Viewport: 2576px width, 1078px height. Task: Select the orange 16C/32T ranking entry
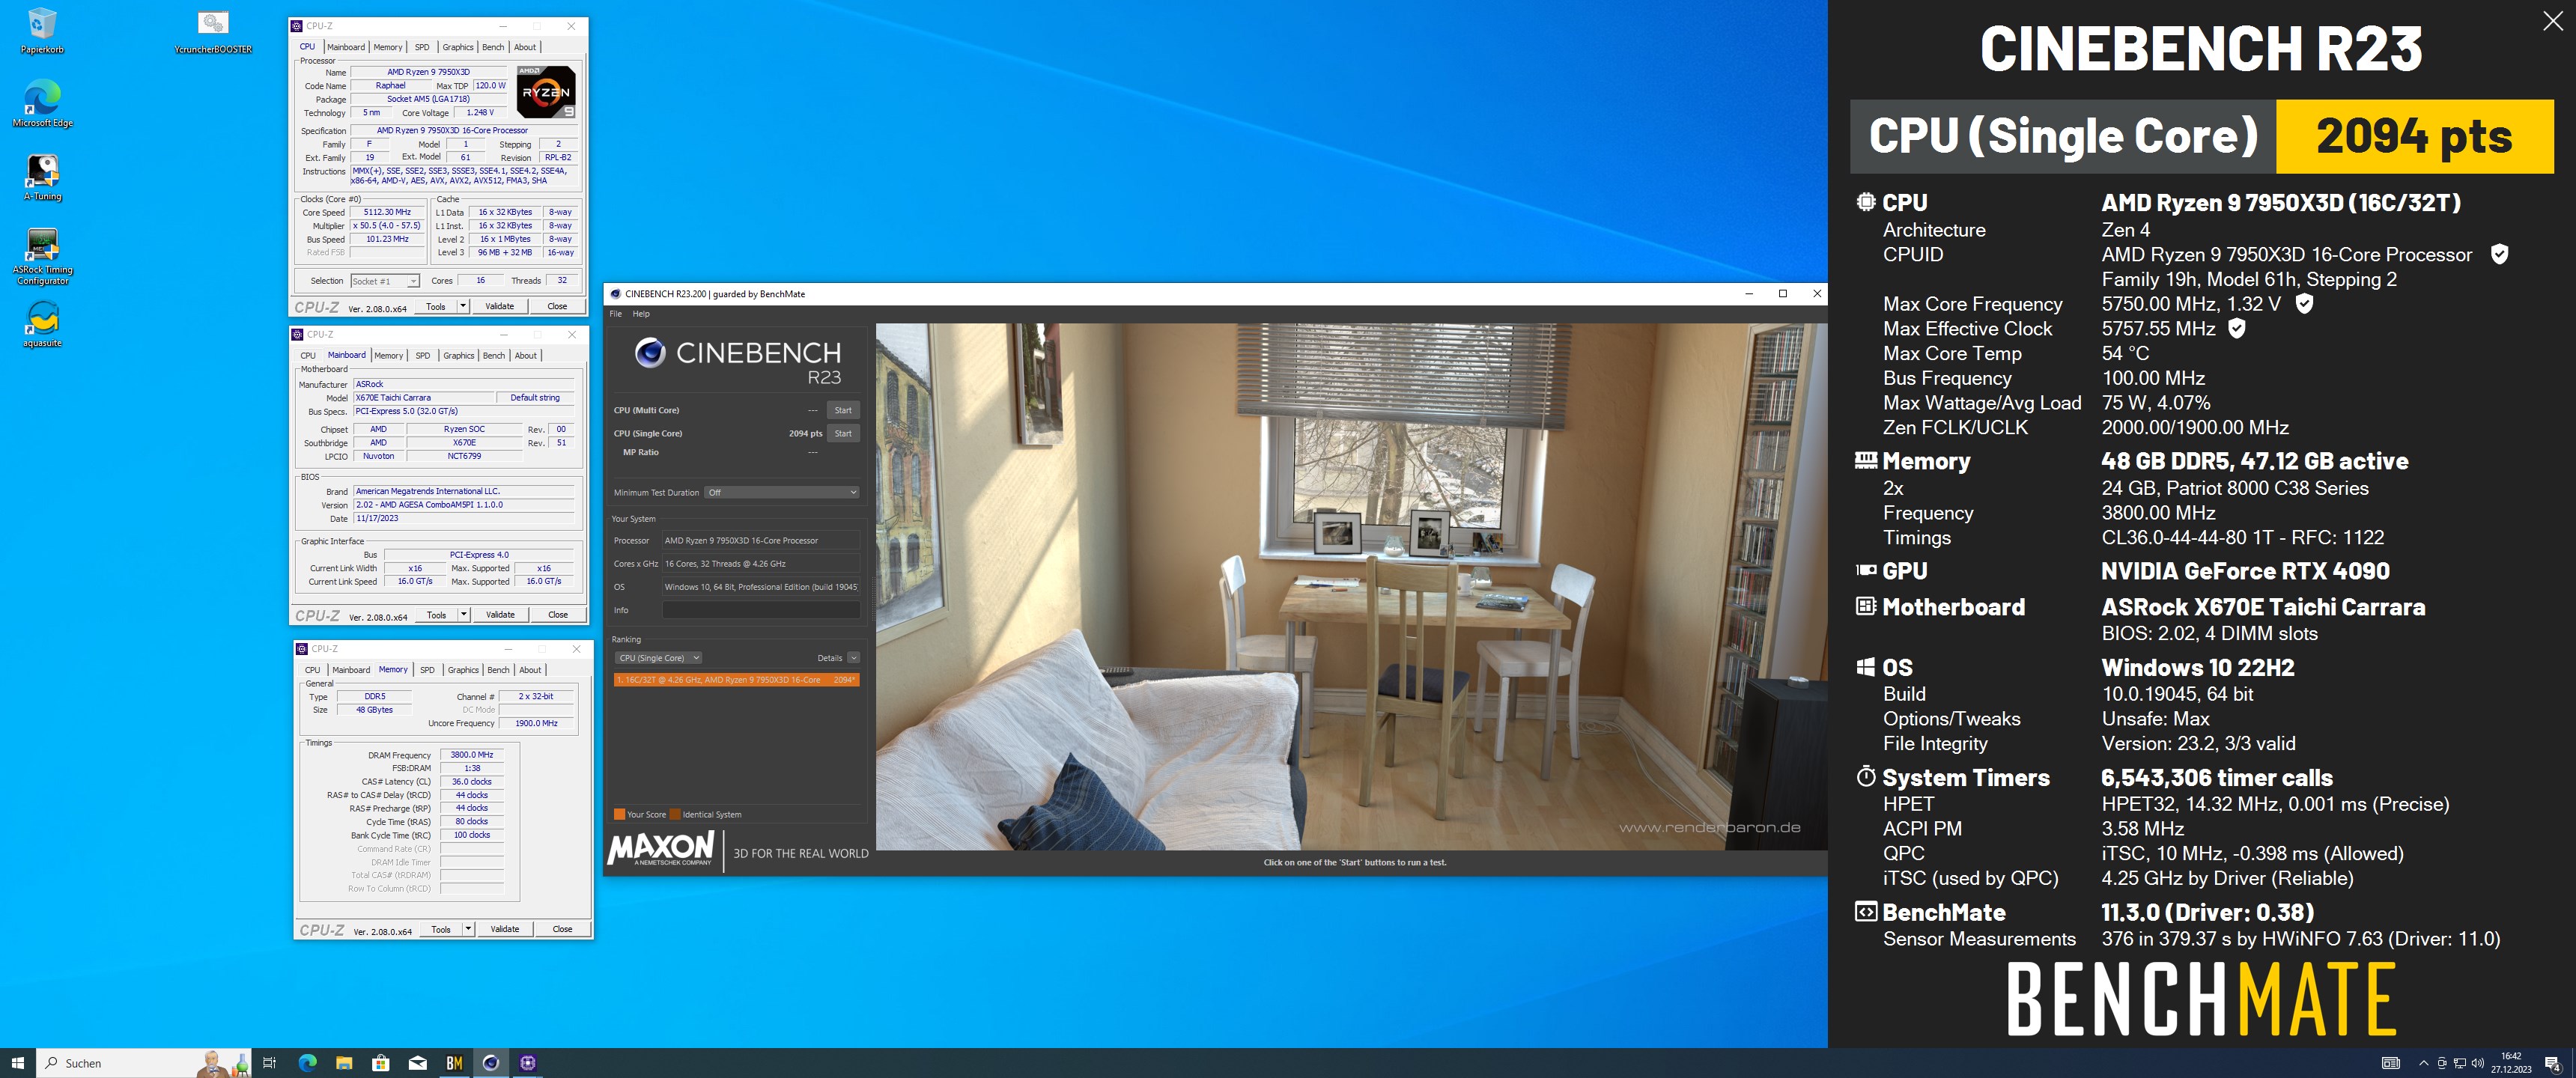click(736, 680)
